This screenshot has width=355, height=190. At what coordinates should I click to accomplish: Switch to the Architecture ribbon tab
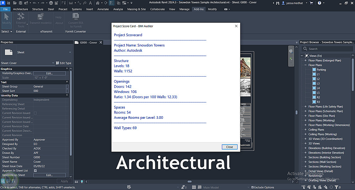(x=20, y=9)
